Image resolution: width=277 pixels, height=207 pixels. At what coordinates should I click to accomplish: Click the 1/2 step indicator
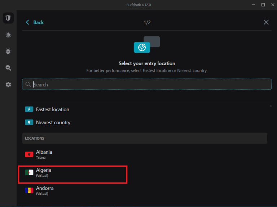[x=147, y=22]
